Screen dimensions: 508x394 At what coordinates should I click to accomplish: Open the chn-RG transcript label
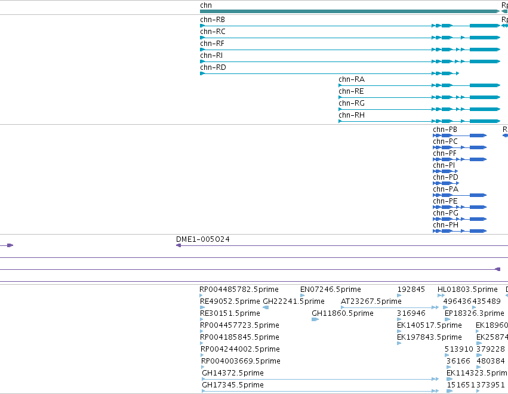coord(352,103)
